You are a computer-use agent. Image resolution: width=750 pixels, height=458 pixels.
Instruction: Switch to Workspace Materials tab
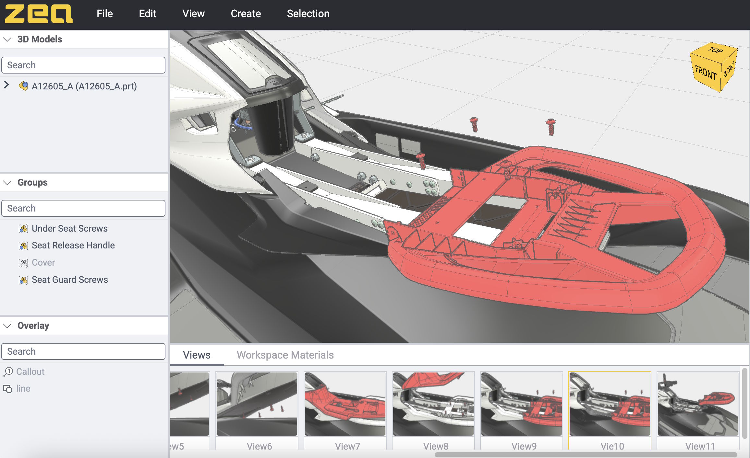point(285,355)
